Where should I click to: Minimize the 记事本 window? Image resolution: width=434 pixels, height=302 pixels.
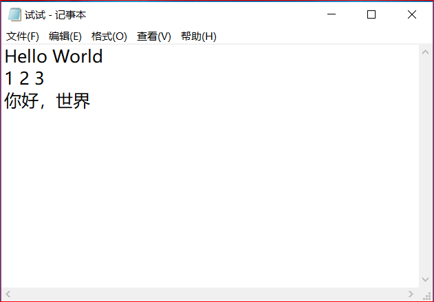332,14
